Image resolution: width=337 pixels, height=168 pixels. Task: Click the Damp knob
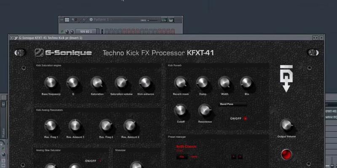pyautogui.click(x=203, y=83)
